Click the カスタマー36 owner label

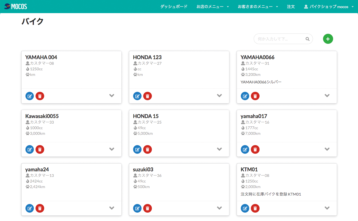click(149, 176)
